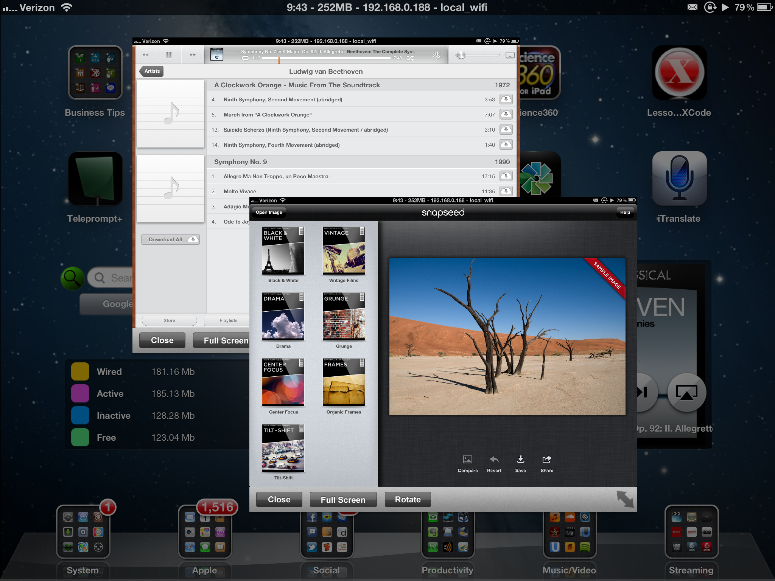
Task: Toggle repeat in music player
Action: (245, 58)
